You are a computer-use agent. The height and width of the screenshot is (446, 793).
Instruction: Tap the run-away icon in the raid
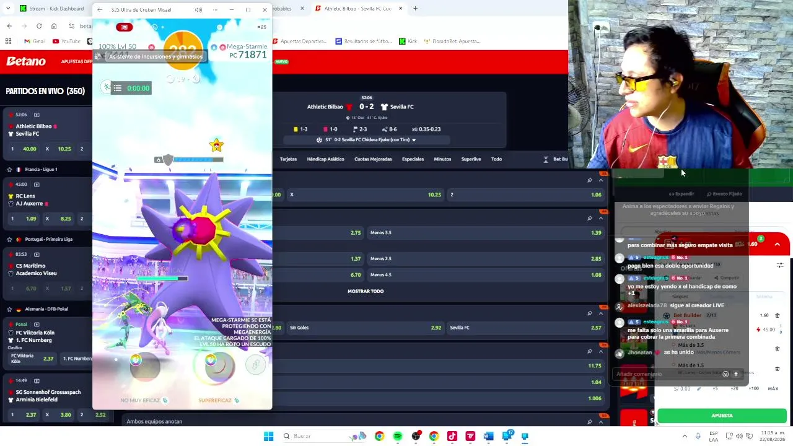coord(107,87)
